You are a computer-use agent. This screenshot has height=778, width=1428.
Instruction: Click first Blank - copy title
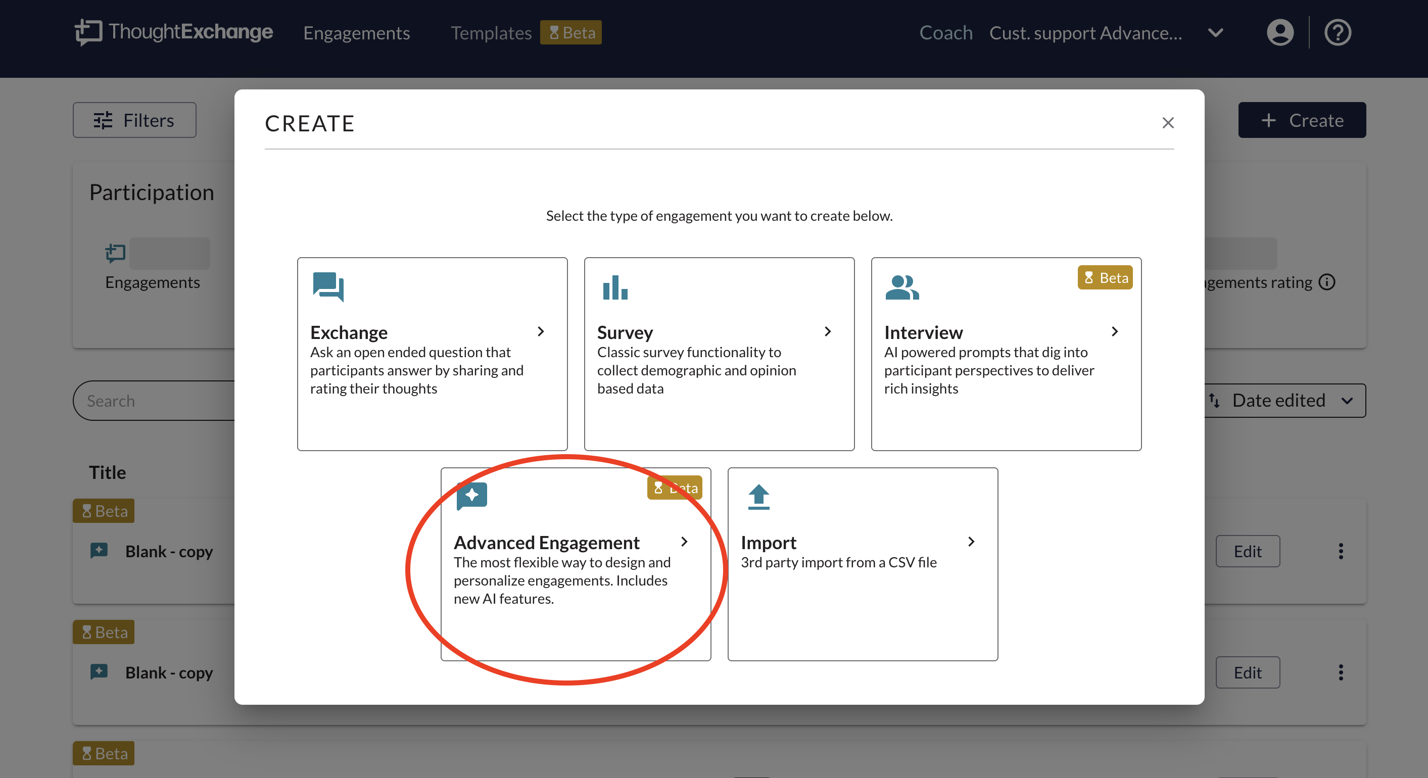(169, 551)
